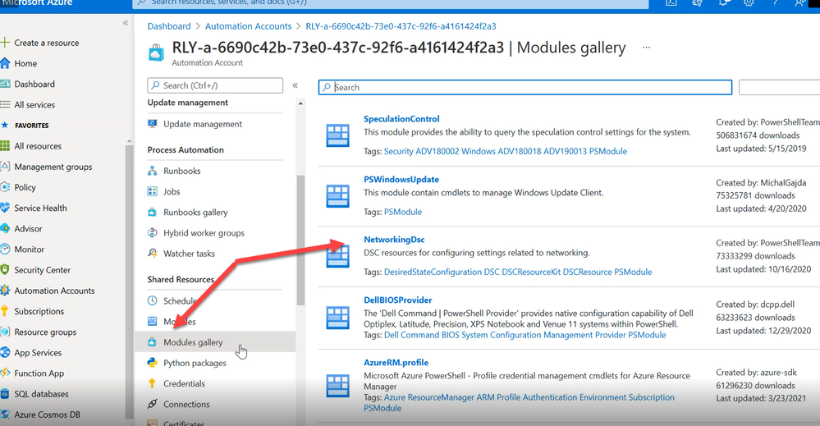Click the breadcrumb with the RLY-a-6690c42b account name
The image size is (820, 426).
(x=401, y=26)
